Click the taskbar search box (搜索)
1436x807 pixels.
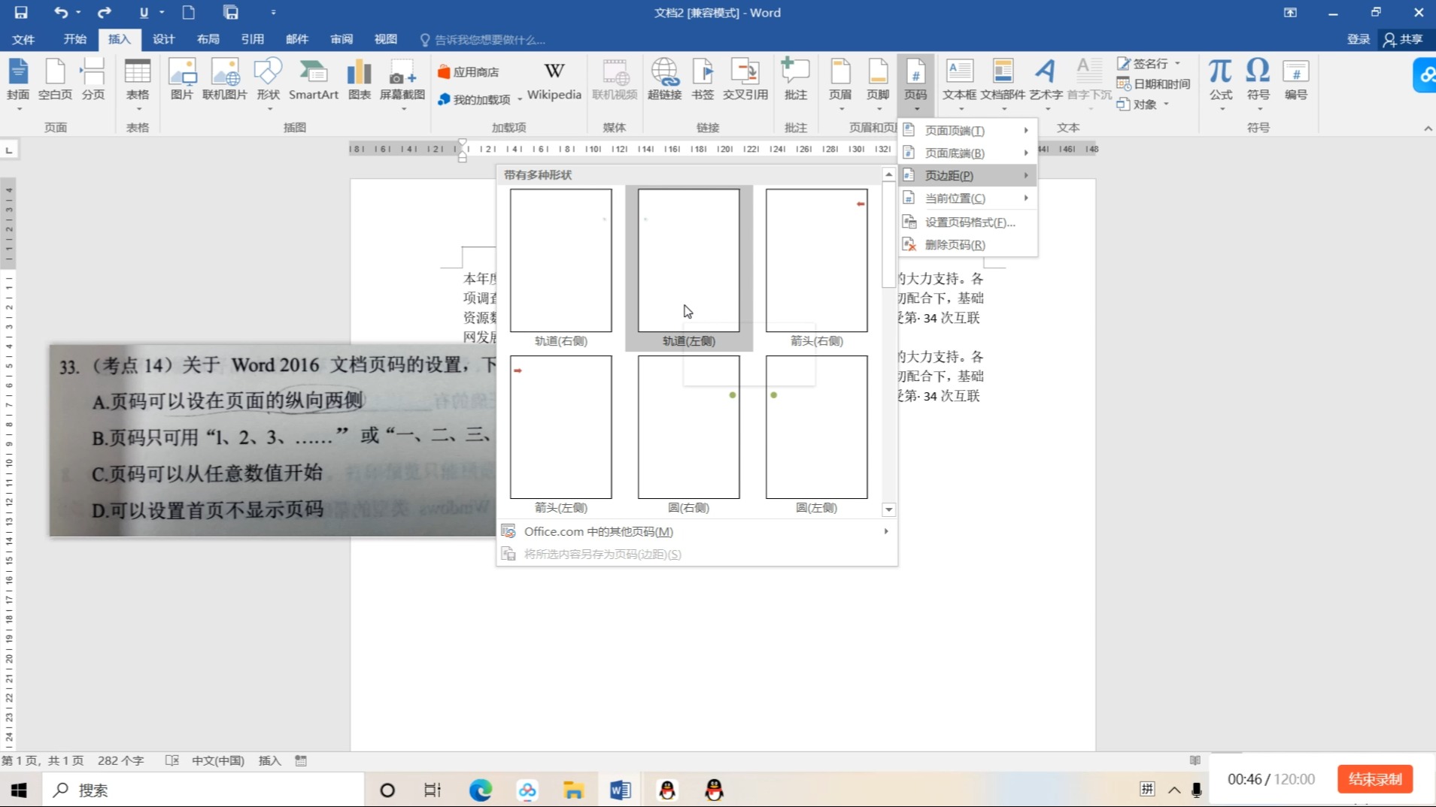pyautogui.click(x=203, y=790)
